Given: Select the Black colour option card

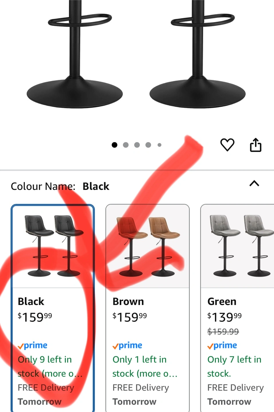Looking at the screenshot, I should [53, 308].
